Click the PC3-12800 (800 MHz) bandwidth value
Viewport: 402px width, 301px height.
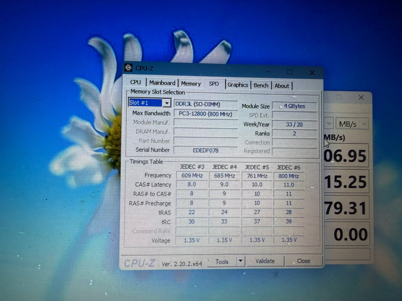pyautogui.click(x=206, y=114)
